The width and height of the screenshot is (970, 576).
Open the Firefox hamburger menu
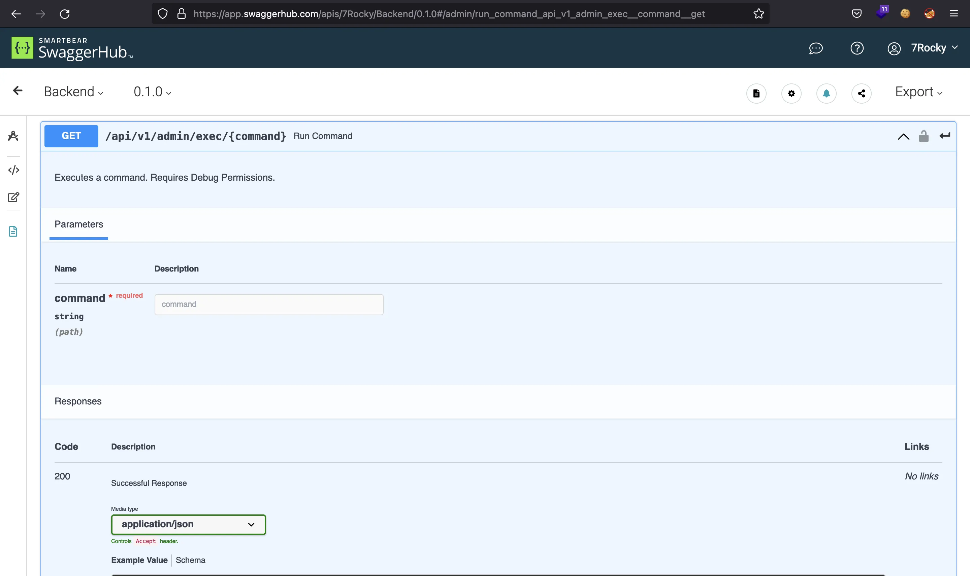954,14
